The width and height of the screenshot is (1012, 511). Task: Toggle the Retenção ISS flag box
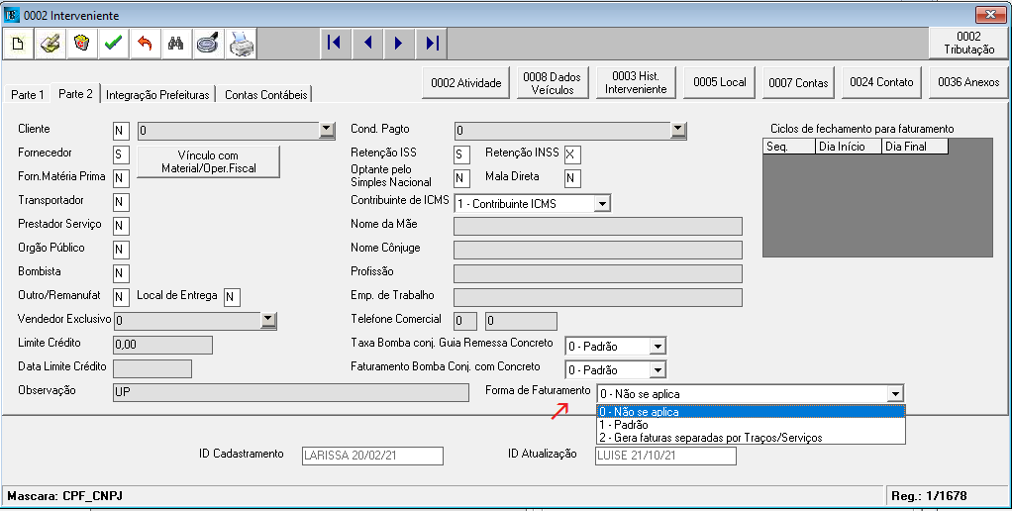tap(461, 154)
